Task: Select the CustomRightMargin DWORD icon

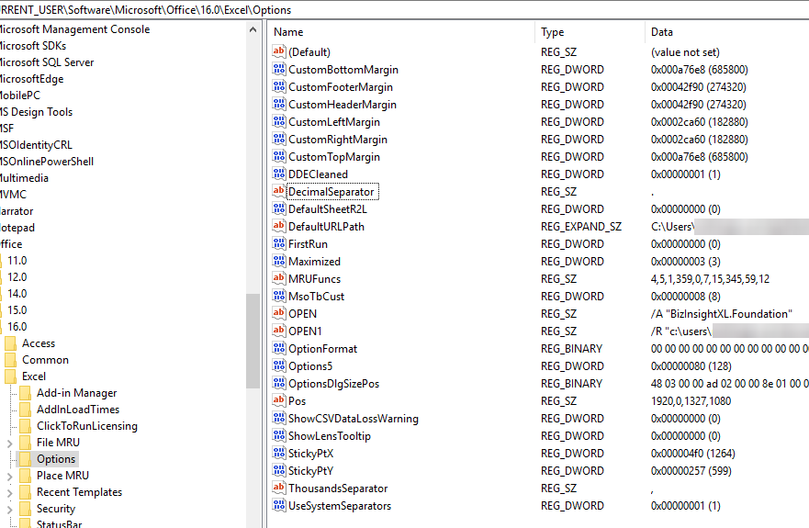Action: (279, 139)
